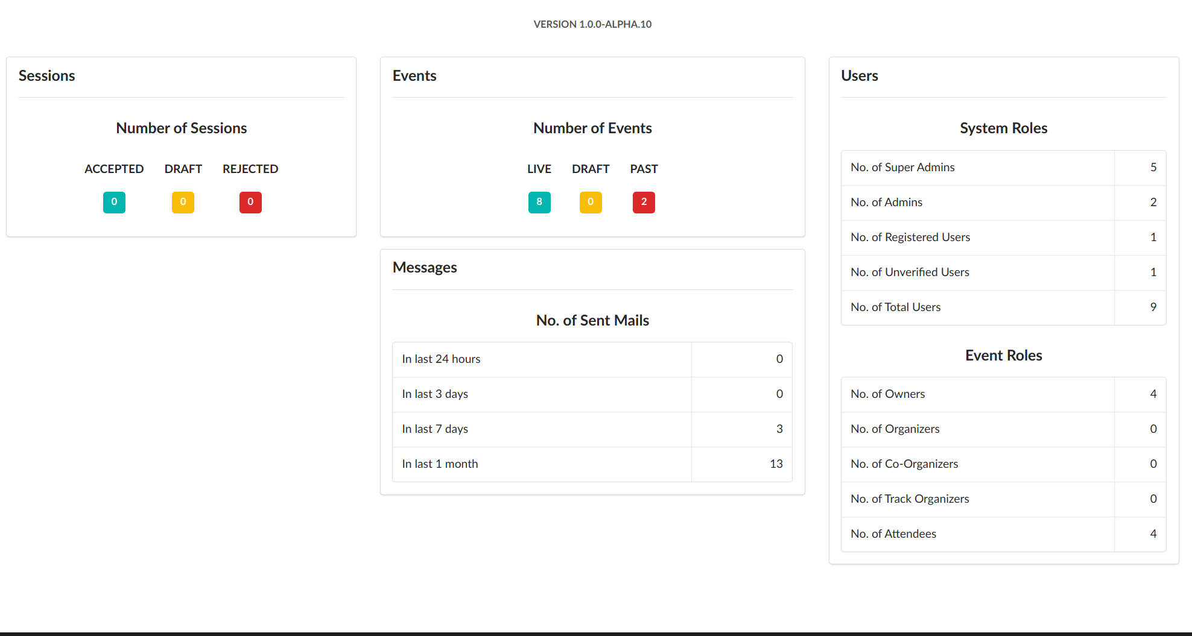
Task: Select the 'No. of Owners' row
Action: [x=1004, y=394]
